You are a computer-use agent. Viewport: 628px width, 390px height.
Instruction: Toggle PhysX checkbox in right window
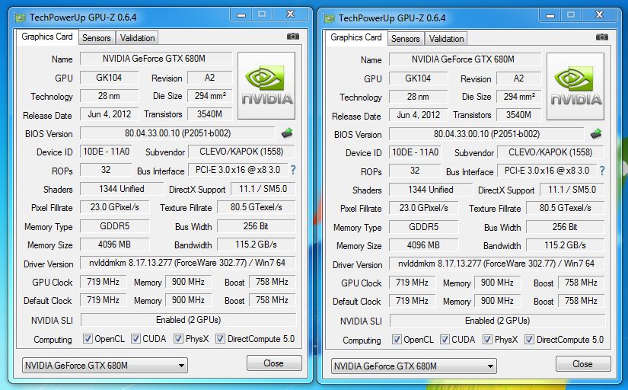[487, 340]
